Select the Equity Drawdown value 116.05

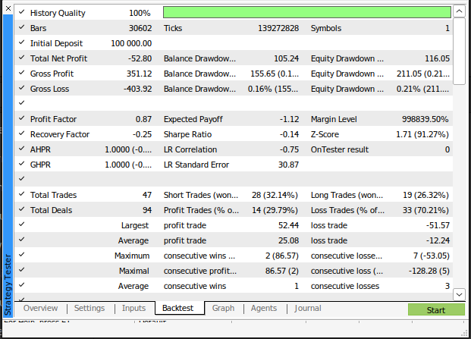tap(437, 58)
